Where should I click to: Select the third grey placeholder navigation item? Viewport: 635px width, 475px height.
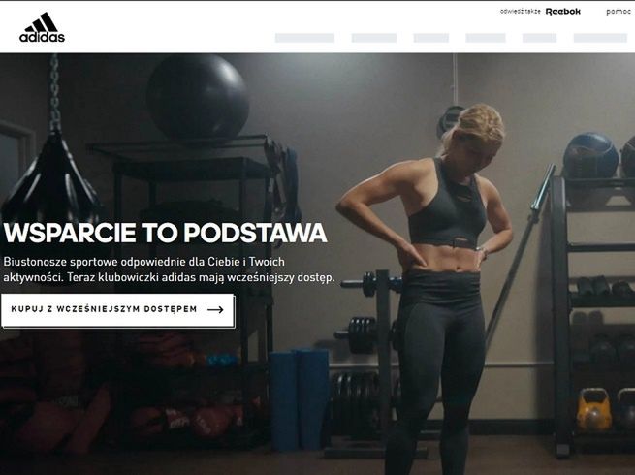tap(431, 38)
